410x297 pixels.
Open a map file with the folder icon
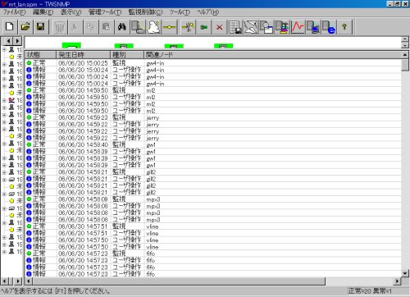[x=25, y=27]
